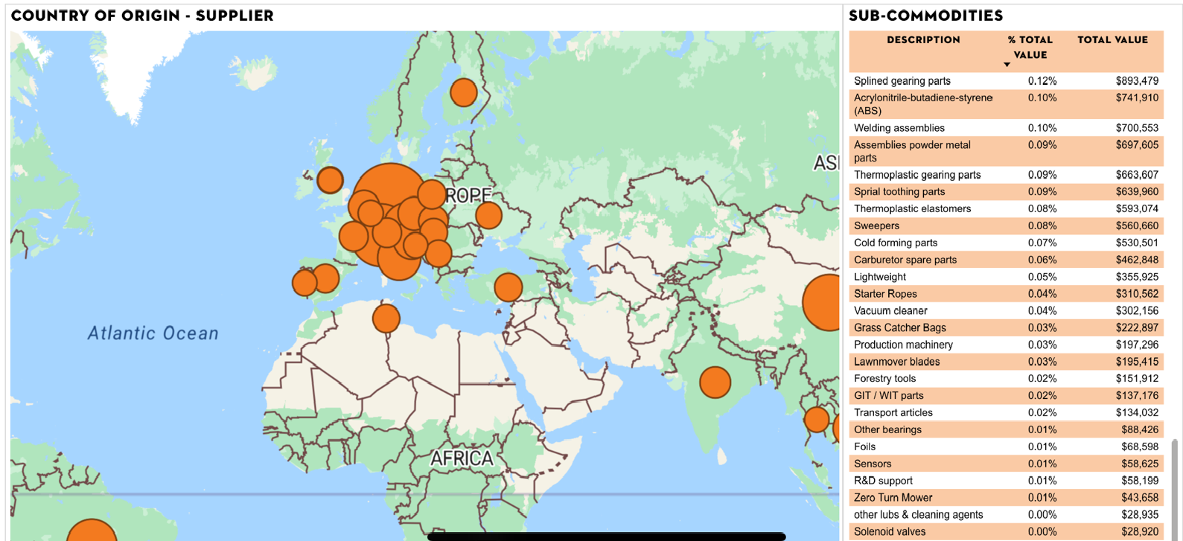Screen dimensions: 1183x541
Task: Select the orange bubble over Tunisia
Action: 386,318
